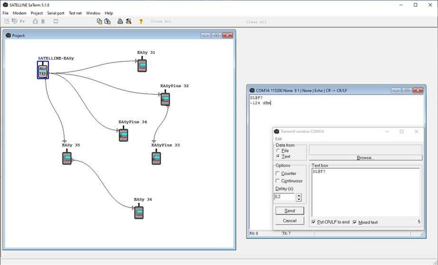Viewport: 438px width, 265px height.
Task: Decrease Delay value with down arrow
Action: [299, 199]
